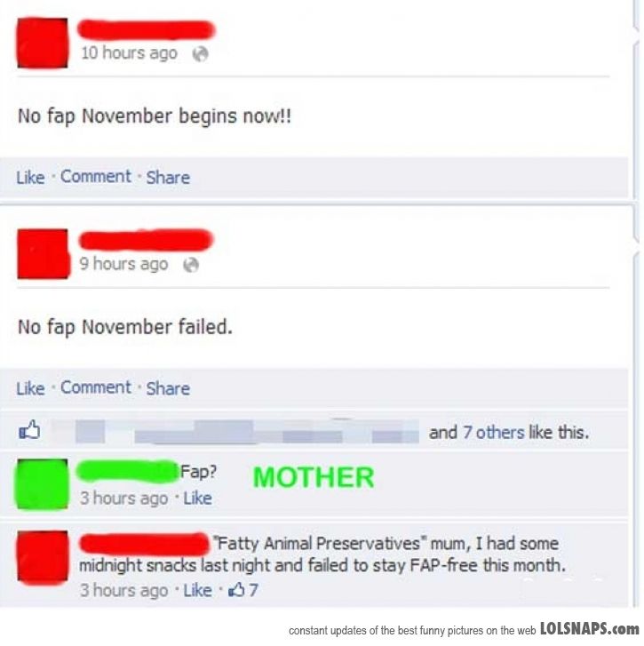Visit the LOLSNAPS.com watermark link

pyautogui.click(x=589, y=629)
